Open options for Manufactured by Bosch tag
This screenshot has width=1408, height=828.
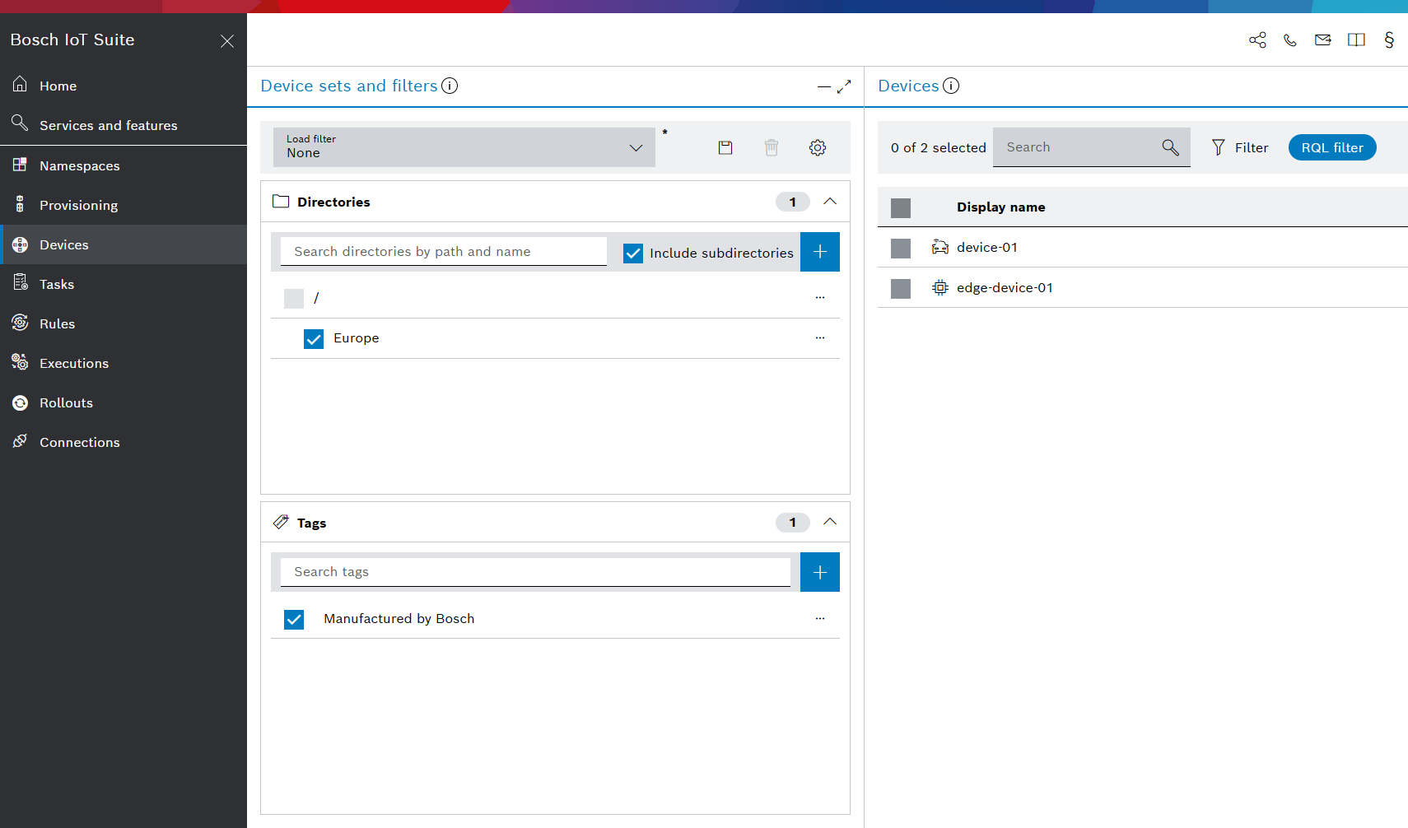click(x=820, y=619)
